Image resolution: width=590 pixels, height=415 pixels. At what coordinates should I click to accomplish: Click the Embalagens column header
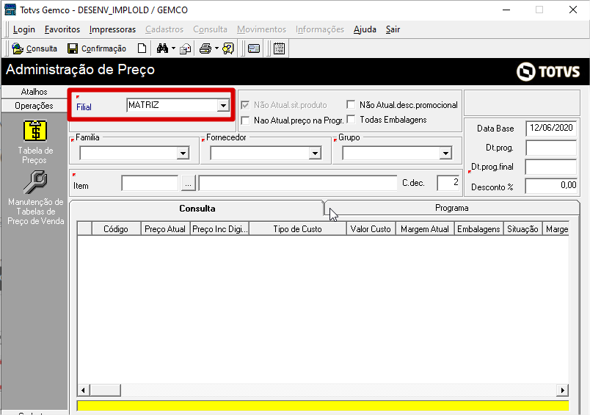pyautogui.click(x=478, y=229)
